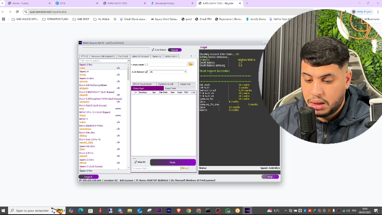The image size is (382, 215).
Task: Click the search devices text field
Action: click(103, 61)
